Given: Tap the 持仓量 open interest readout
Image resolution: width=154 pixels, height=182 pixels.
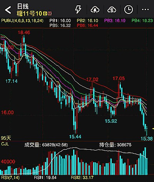Looking at the screenshot, I should coord(115,145).
